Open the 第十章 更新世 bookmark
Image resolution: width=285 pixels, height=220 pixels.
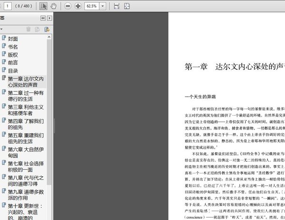[x=26, y=211]
